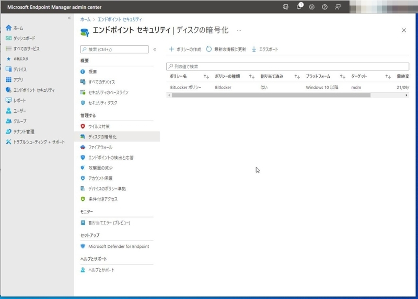418x299 pixels.
Task: Click the エンドポイント セキュリティ breadcrumb link
Action: click(x=120, y=19)
